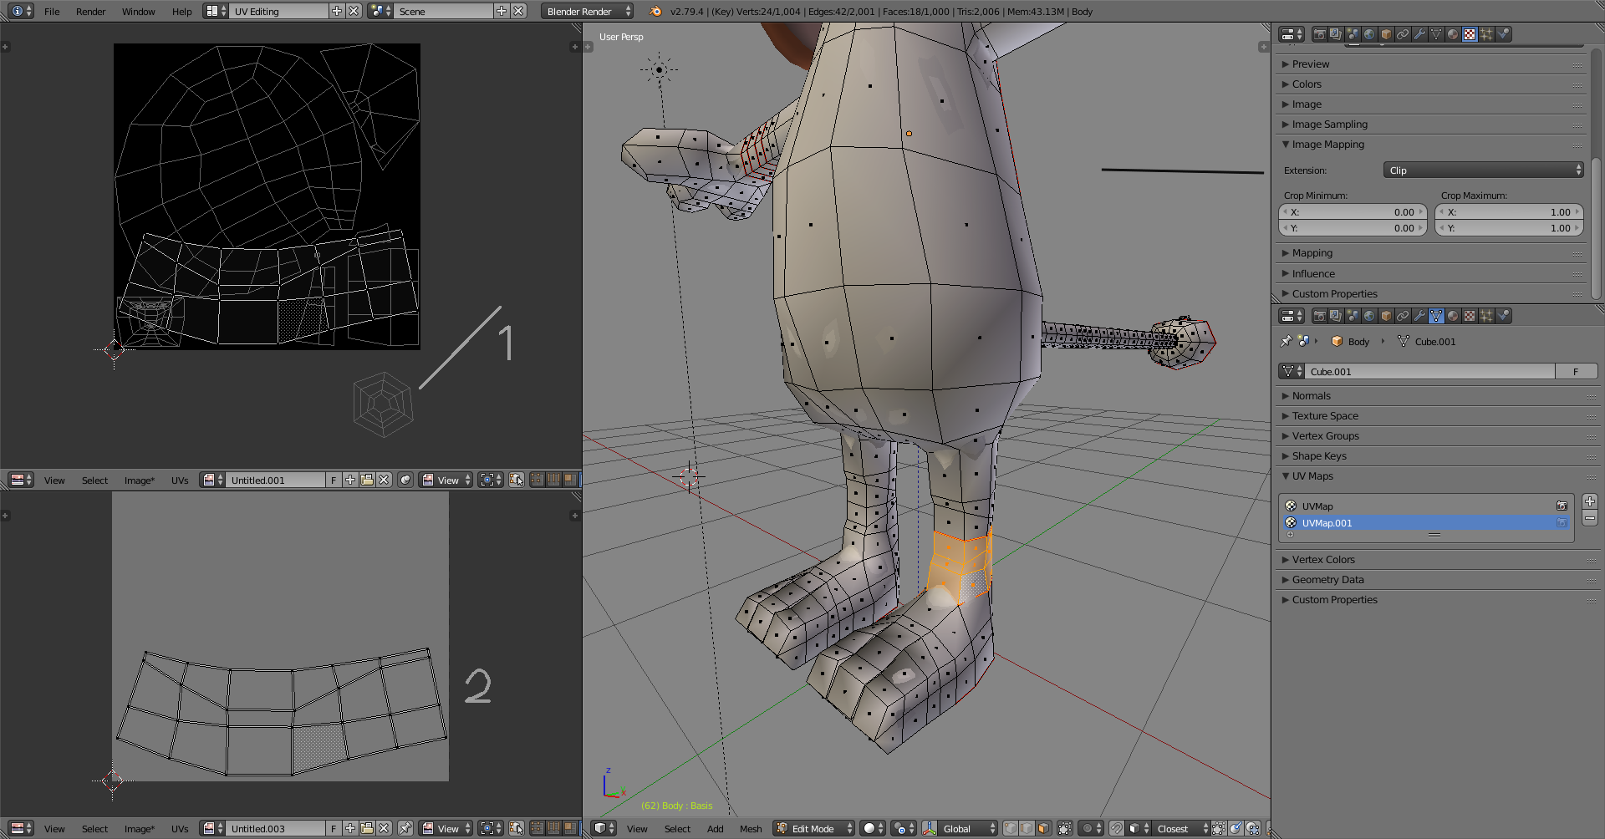Open Physics tab in lower properties header
Screen dimensions: 1605x839
click(1503, 316)
